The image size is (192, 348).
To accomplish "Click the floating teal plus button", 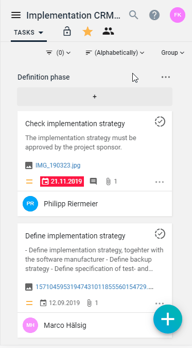I will click(x=168, y=319).
